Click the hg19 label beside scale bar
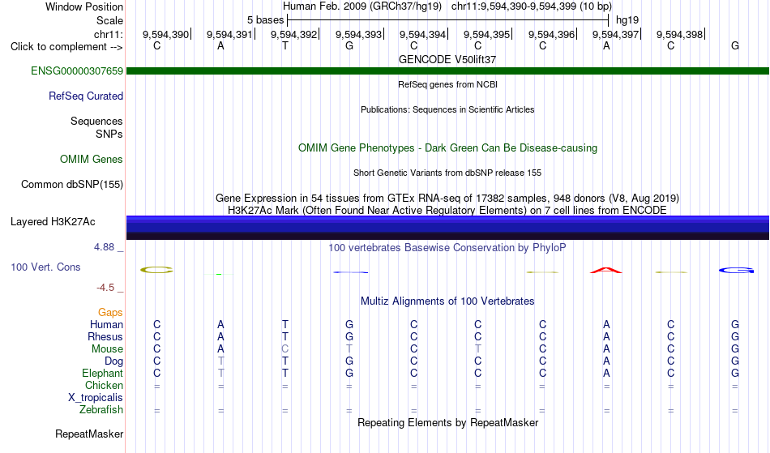Viewport: 770px width, 453px height. coord(627,20)
